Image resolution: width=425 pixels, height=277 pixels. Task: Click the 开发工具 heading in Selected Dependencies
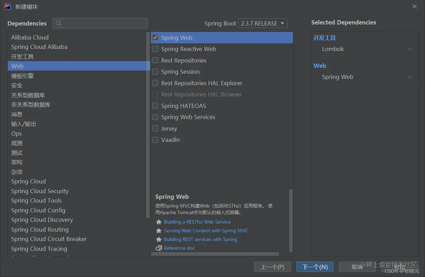click(x=325, y=38)
